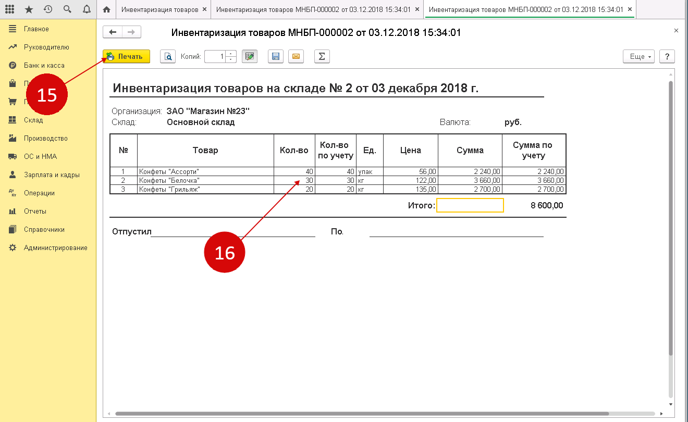Click the 8 600,00 total value
Image resolution: width=688 pixels, height=422 pixels.
[547, 205]
